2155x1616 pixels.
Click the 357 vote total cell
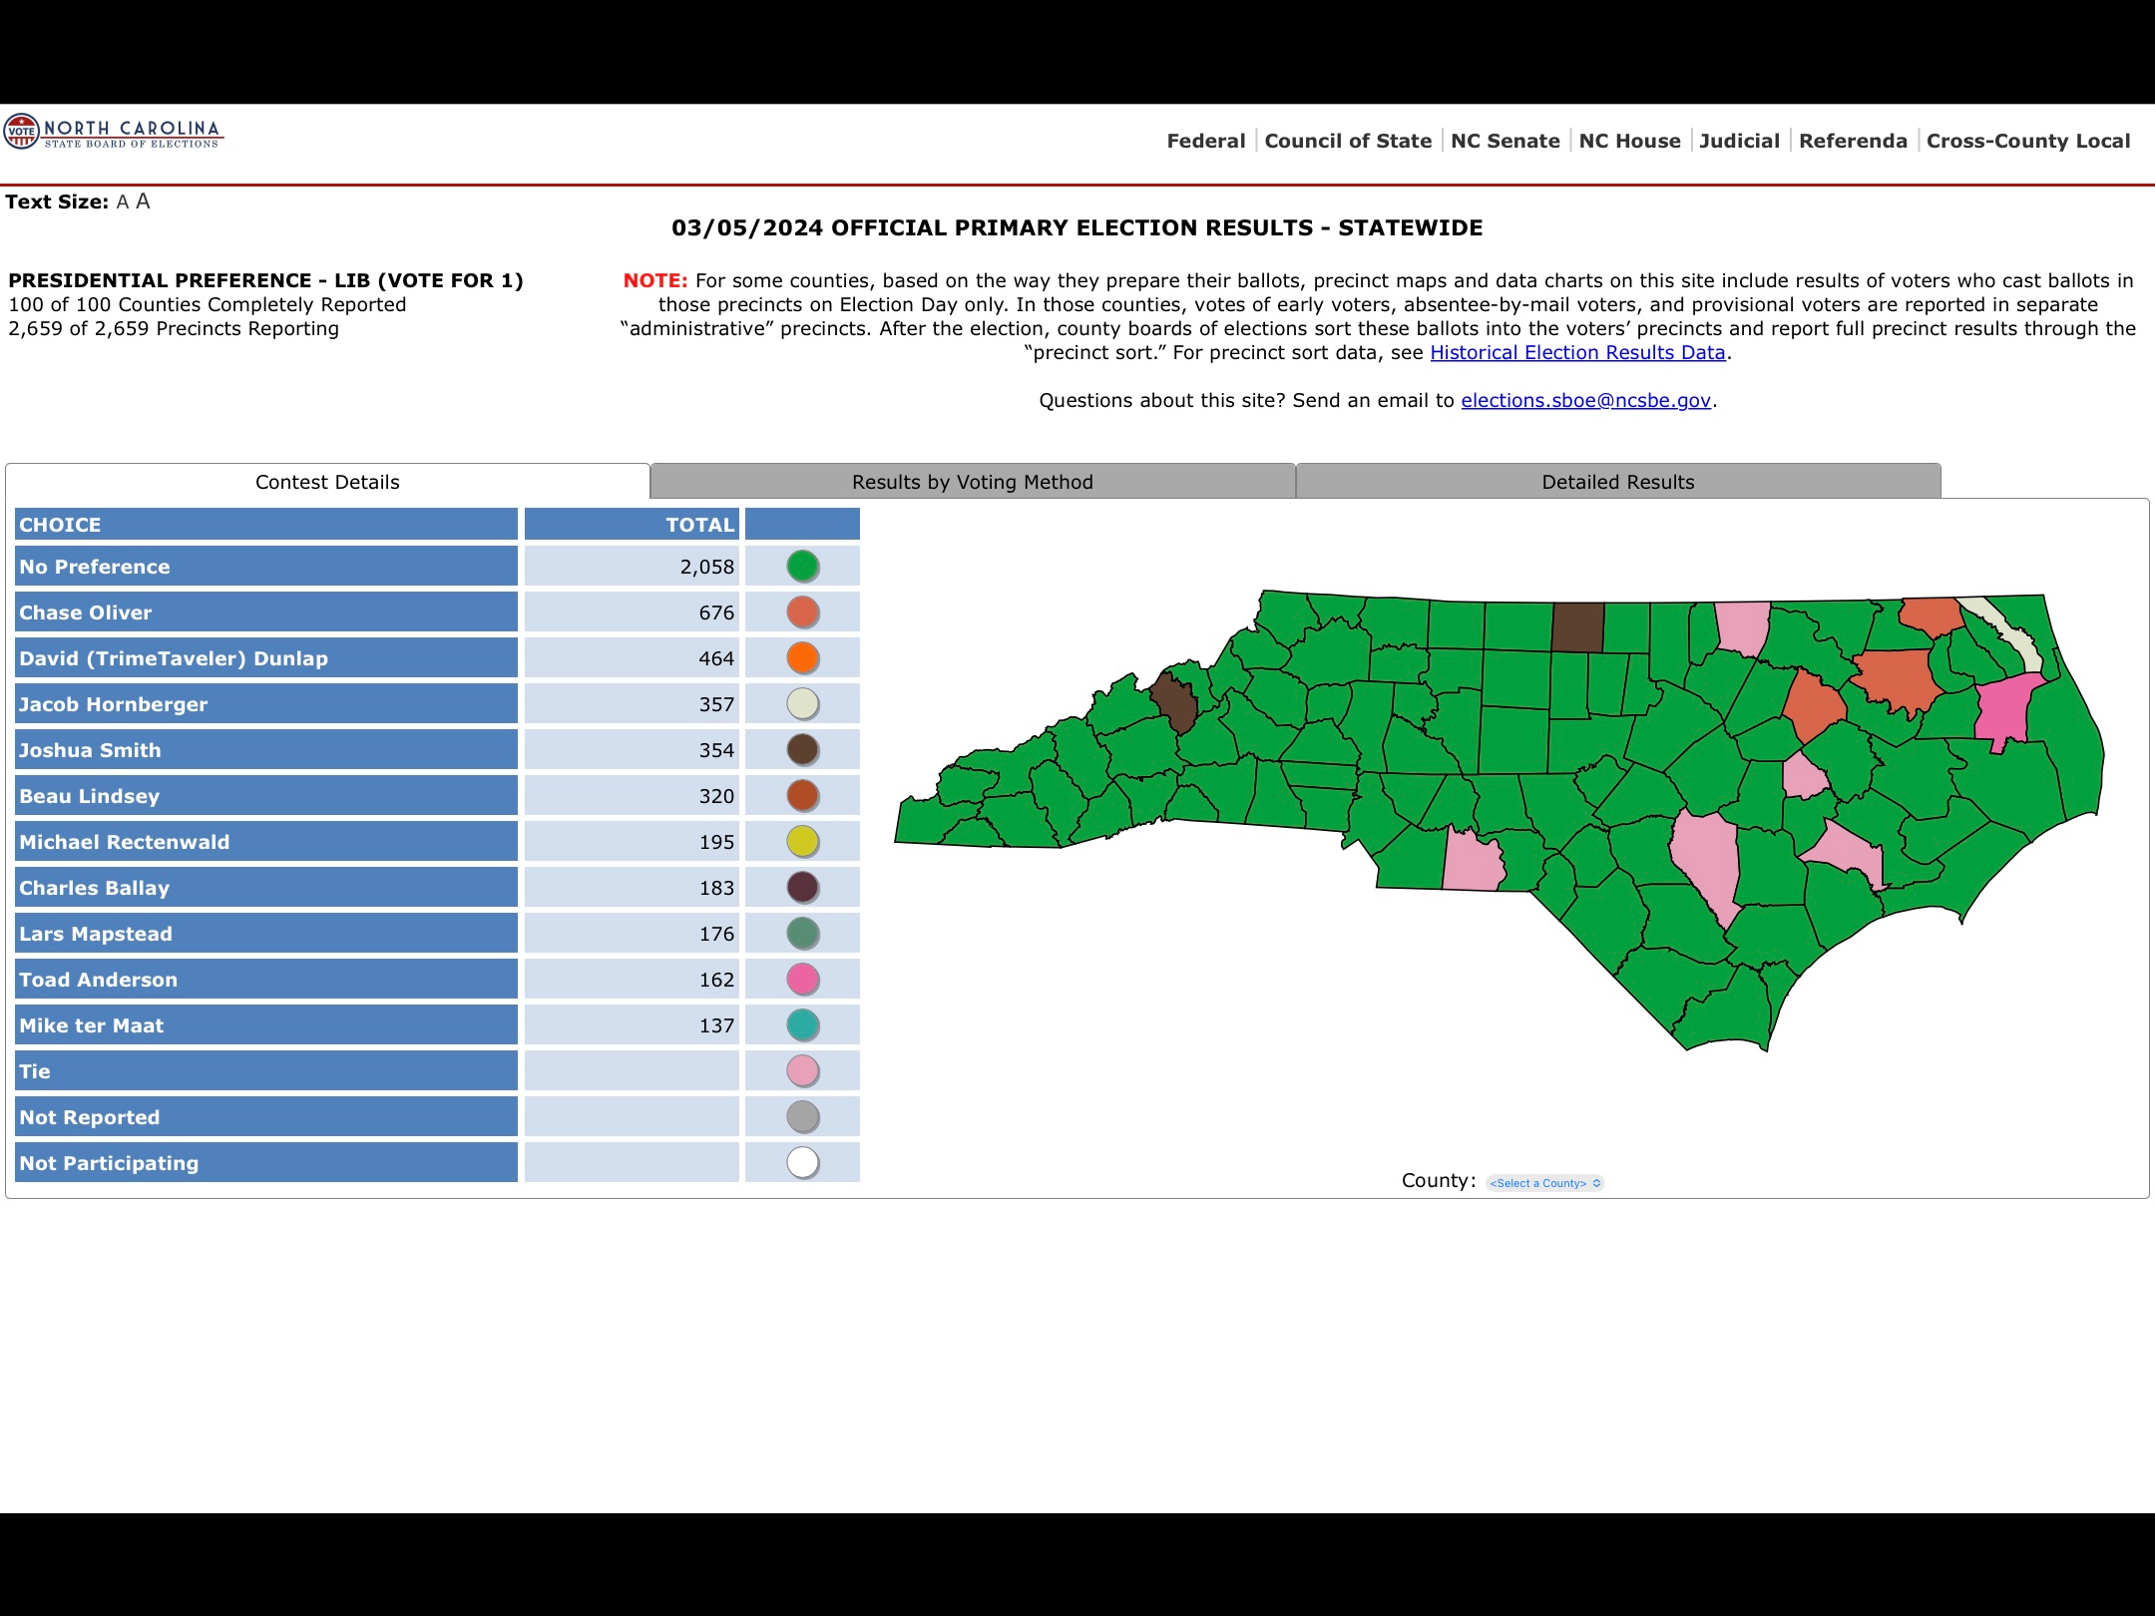pos(632,704)
